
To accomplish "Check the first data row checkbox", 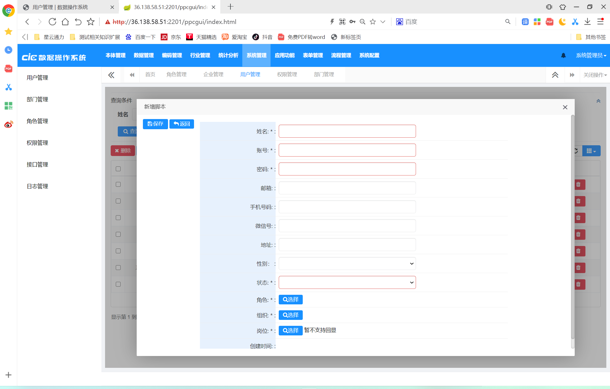I will [118, 184].
